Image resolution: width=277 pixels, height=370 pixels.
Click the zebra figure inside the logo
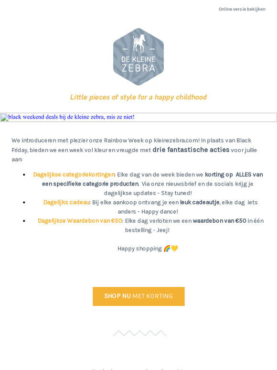pyautogui.click(x=139, y=44)
